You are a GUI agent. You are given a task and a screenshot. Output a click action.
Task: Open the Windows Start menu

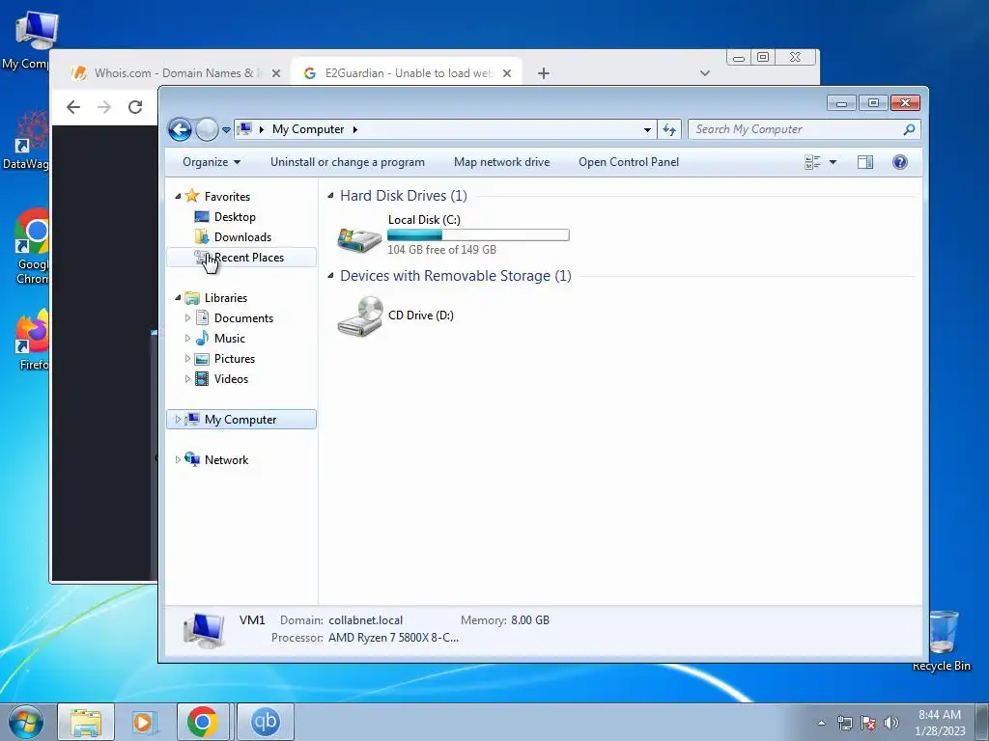click(26, 722)
